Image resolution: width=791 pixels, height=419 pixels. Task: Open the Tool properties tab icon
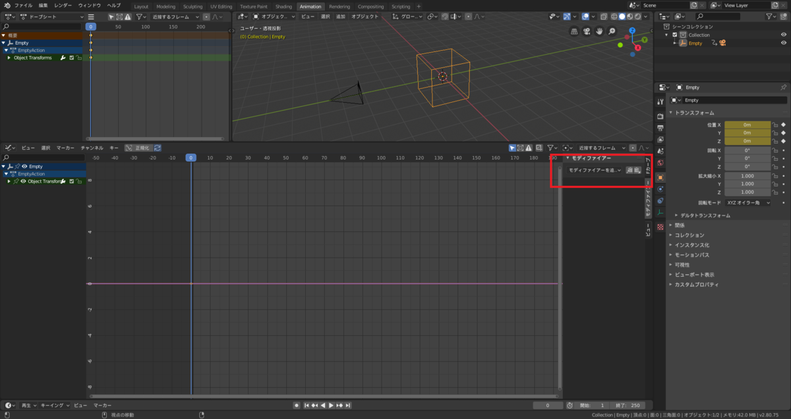pyautogui.click(x=660, y=101)
